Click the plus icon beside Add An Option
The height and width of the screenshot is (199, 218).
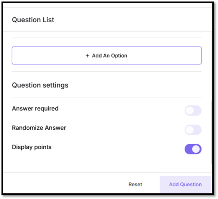click(x=88, y=56)
